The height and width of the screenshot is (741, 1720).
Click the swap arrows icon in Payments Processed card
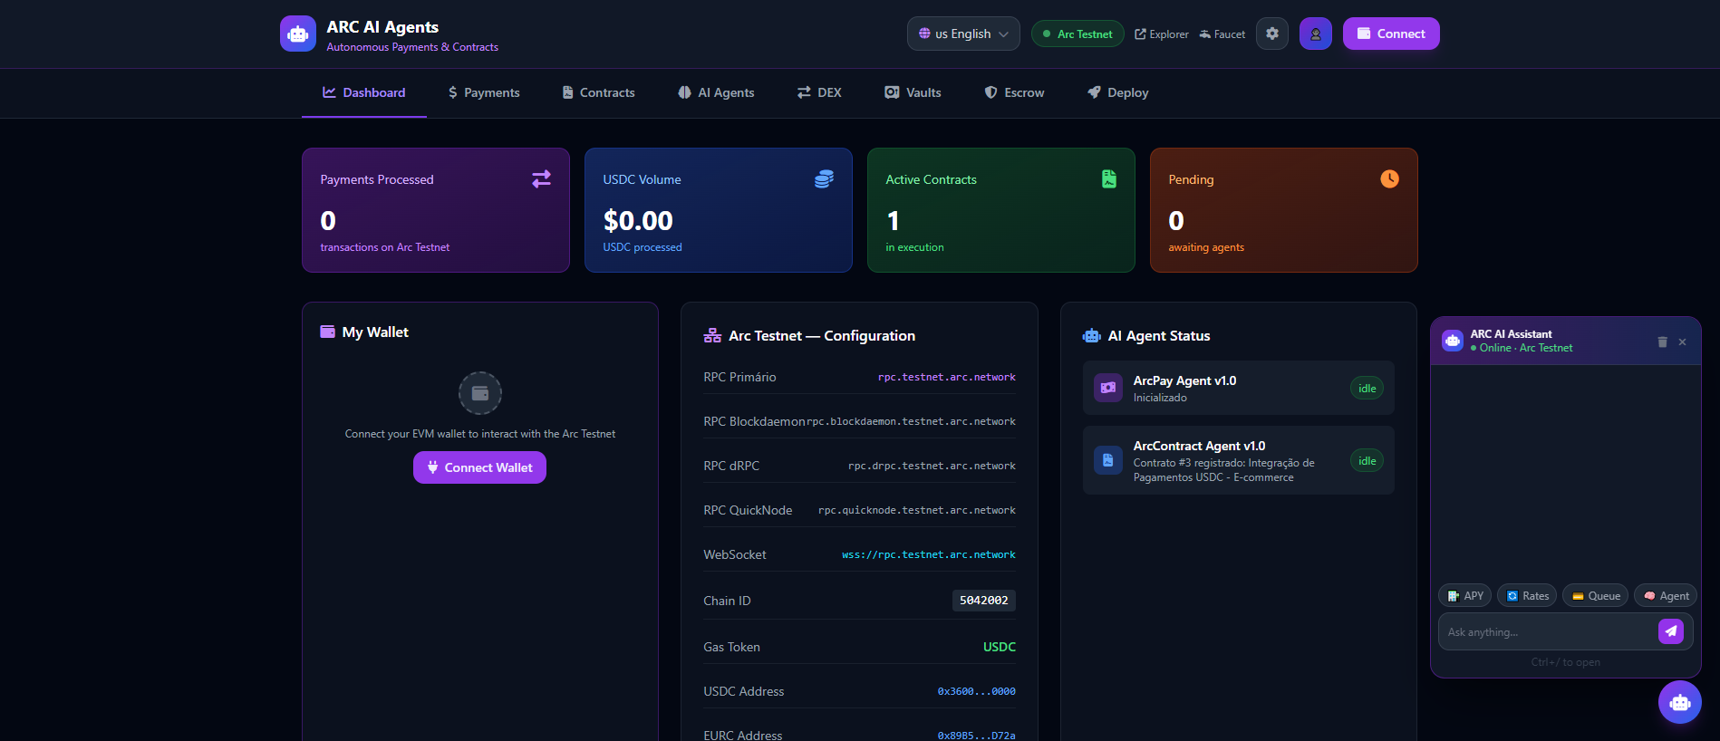[x=541, y=179]
